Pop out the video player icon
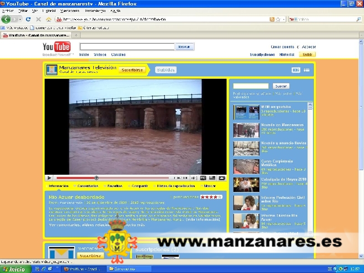 pos(222,178)
